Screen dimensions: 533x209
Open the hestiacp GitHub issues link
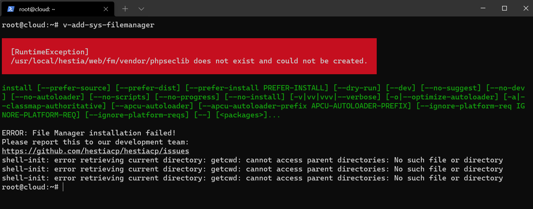(95, 151)
